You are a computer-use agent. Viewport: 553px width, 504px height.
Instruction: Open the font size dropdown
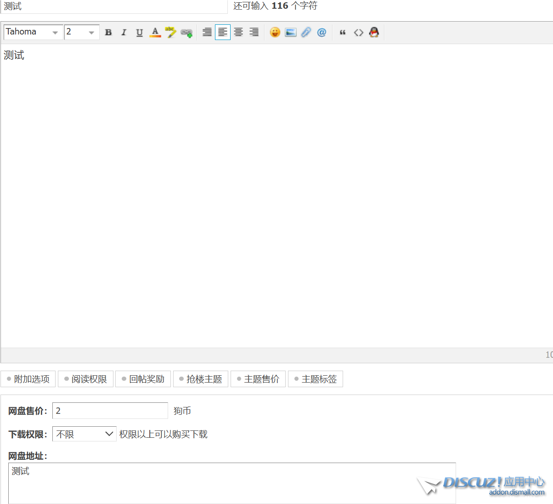point(82,32)
